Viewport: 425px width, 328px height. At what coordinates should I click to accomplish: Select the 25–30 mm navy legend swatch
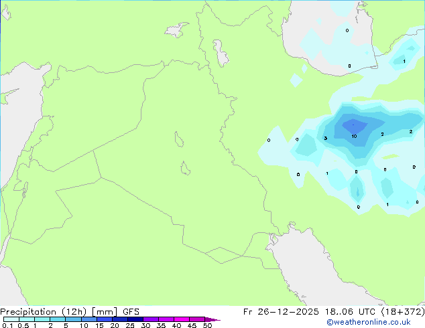pos(135,319)
